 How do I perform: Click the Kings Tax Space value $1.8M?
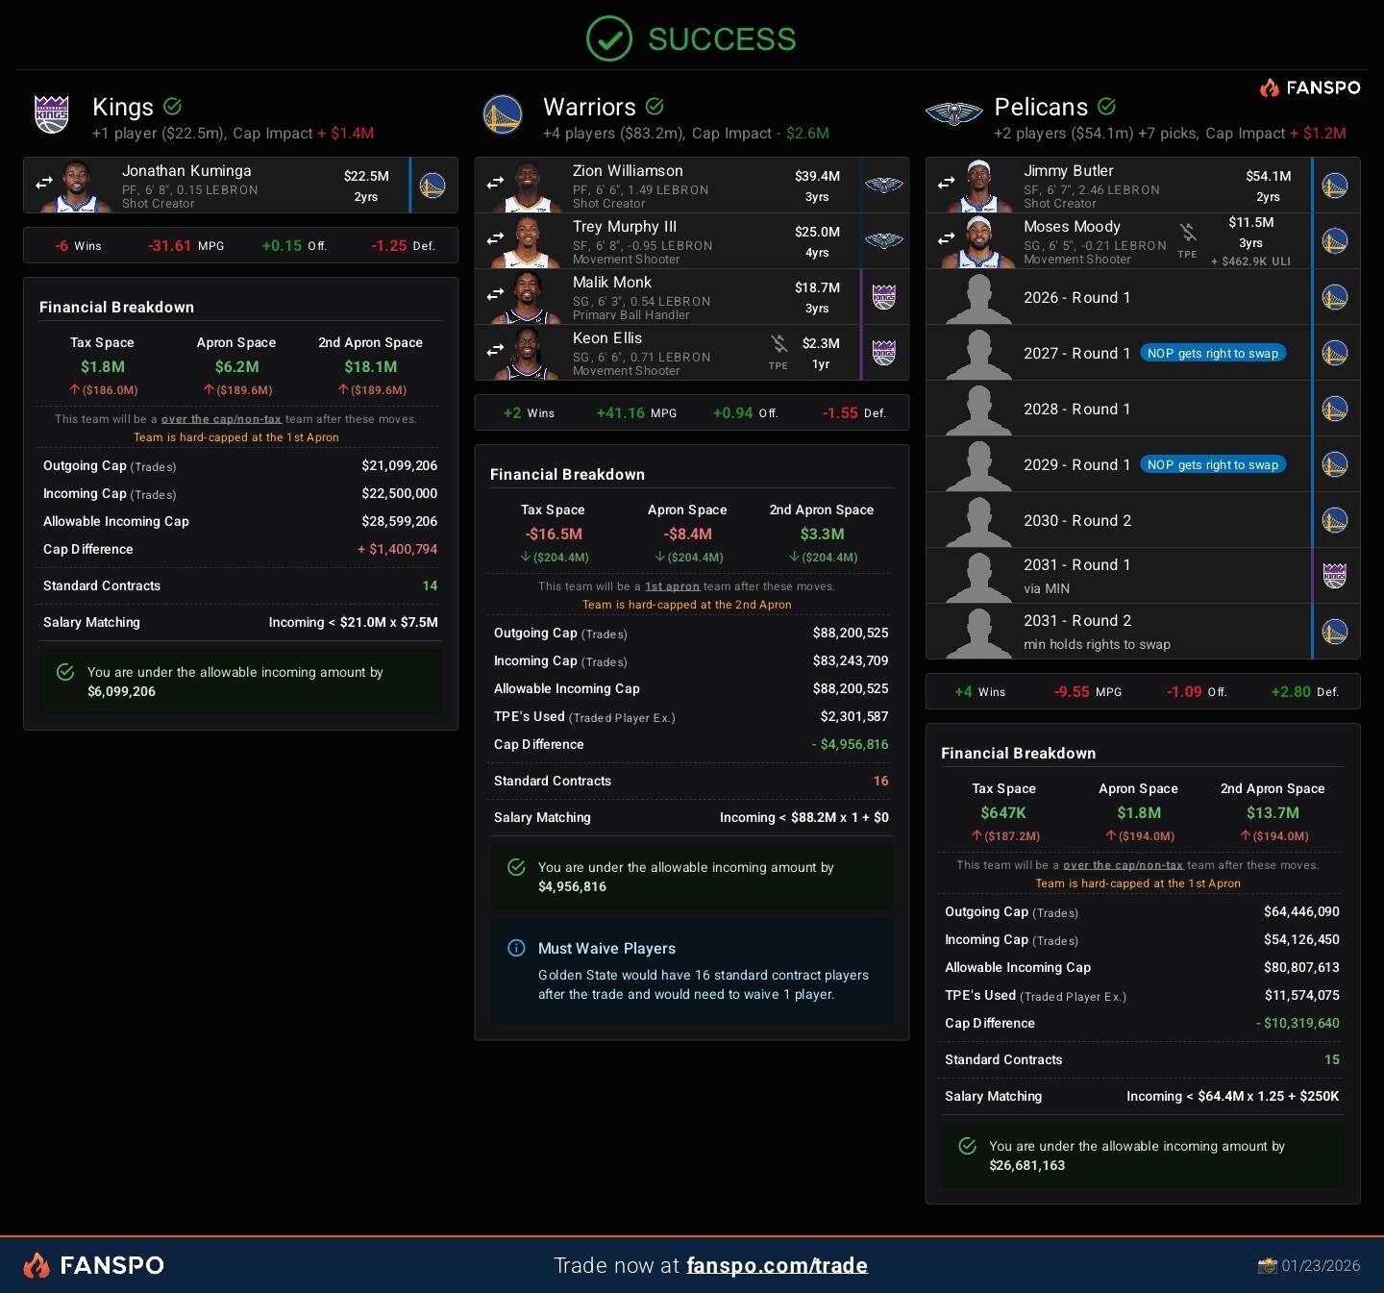(103, 366)
